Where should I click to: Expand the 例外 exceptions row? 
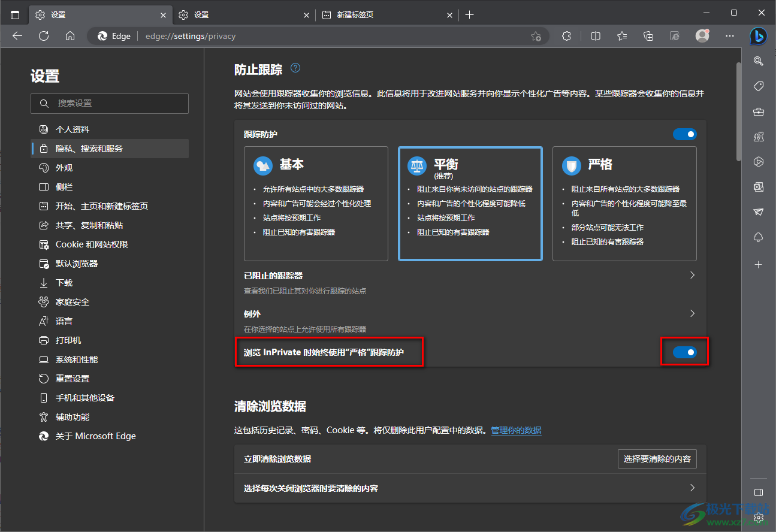coord(470,321)
